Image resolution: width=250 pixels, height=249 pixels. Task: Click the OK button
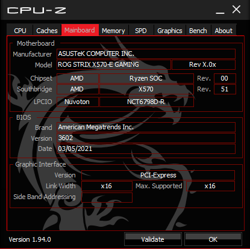point(213,239)
